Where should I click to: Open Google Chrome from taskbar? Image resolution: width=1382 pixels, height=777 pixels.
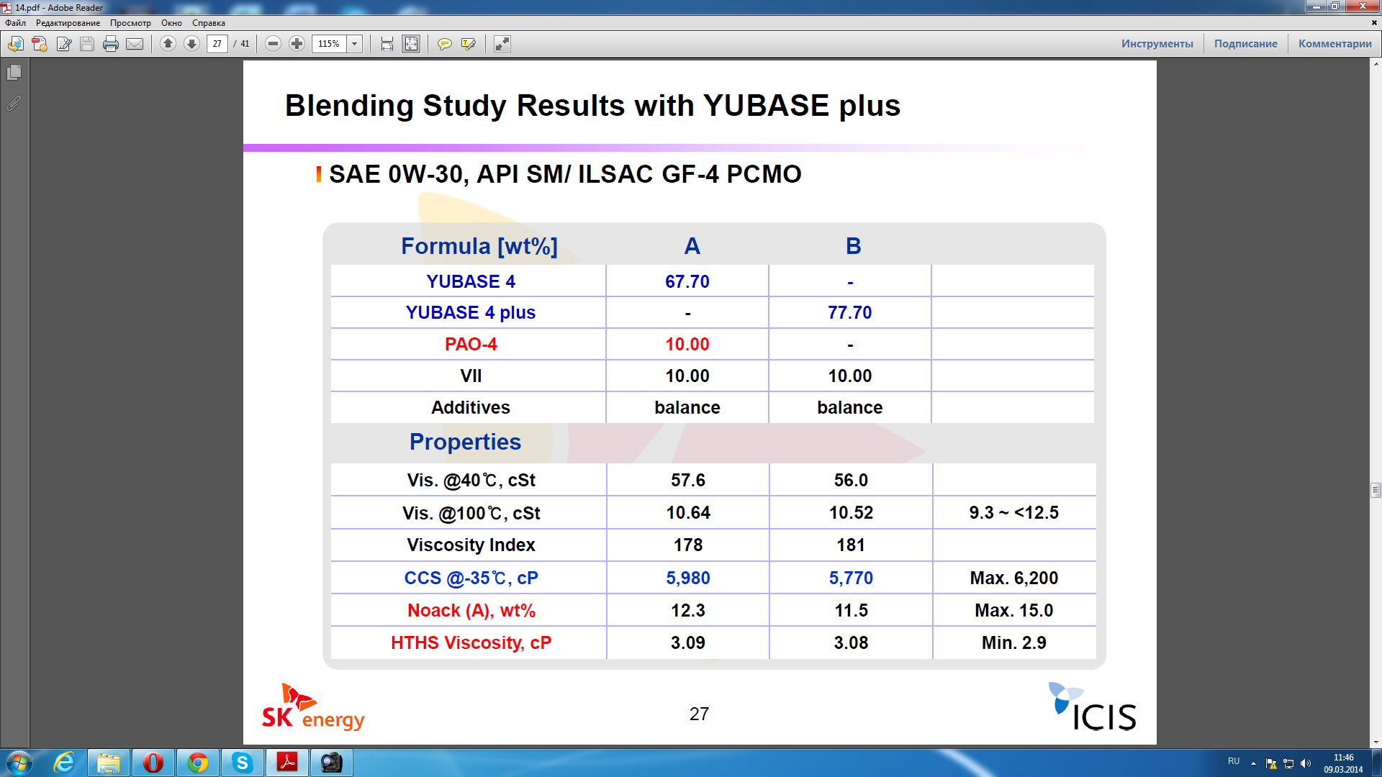pyautogui.click(x=198, y=762)
